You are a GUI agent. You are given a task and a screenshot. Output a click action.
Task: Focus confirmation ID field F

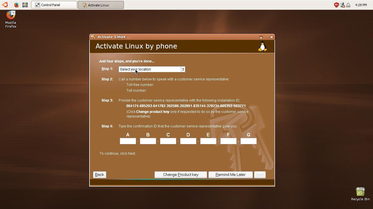(x=228, y=141)
